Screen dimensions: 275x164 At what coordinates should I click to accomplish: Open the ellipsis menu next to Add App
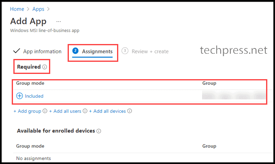point(59,22)
